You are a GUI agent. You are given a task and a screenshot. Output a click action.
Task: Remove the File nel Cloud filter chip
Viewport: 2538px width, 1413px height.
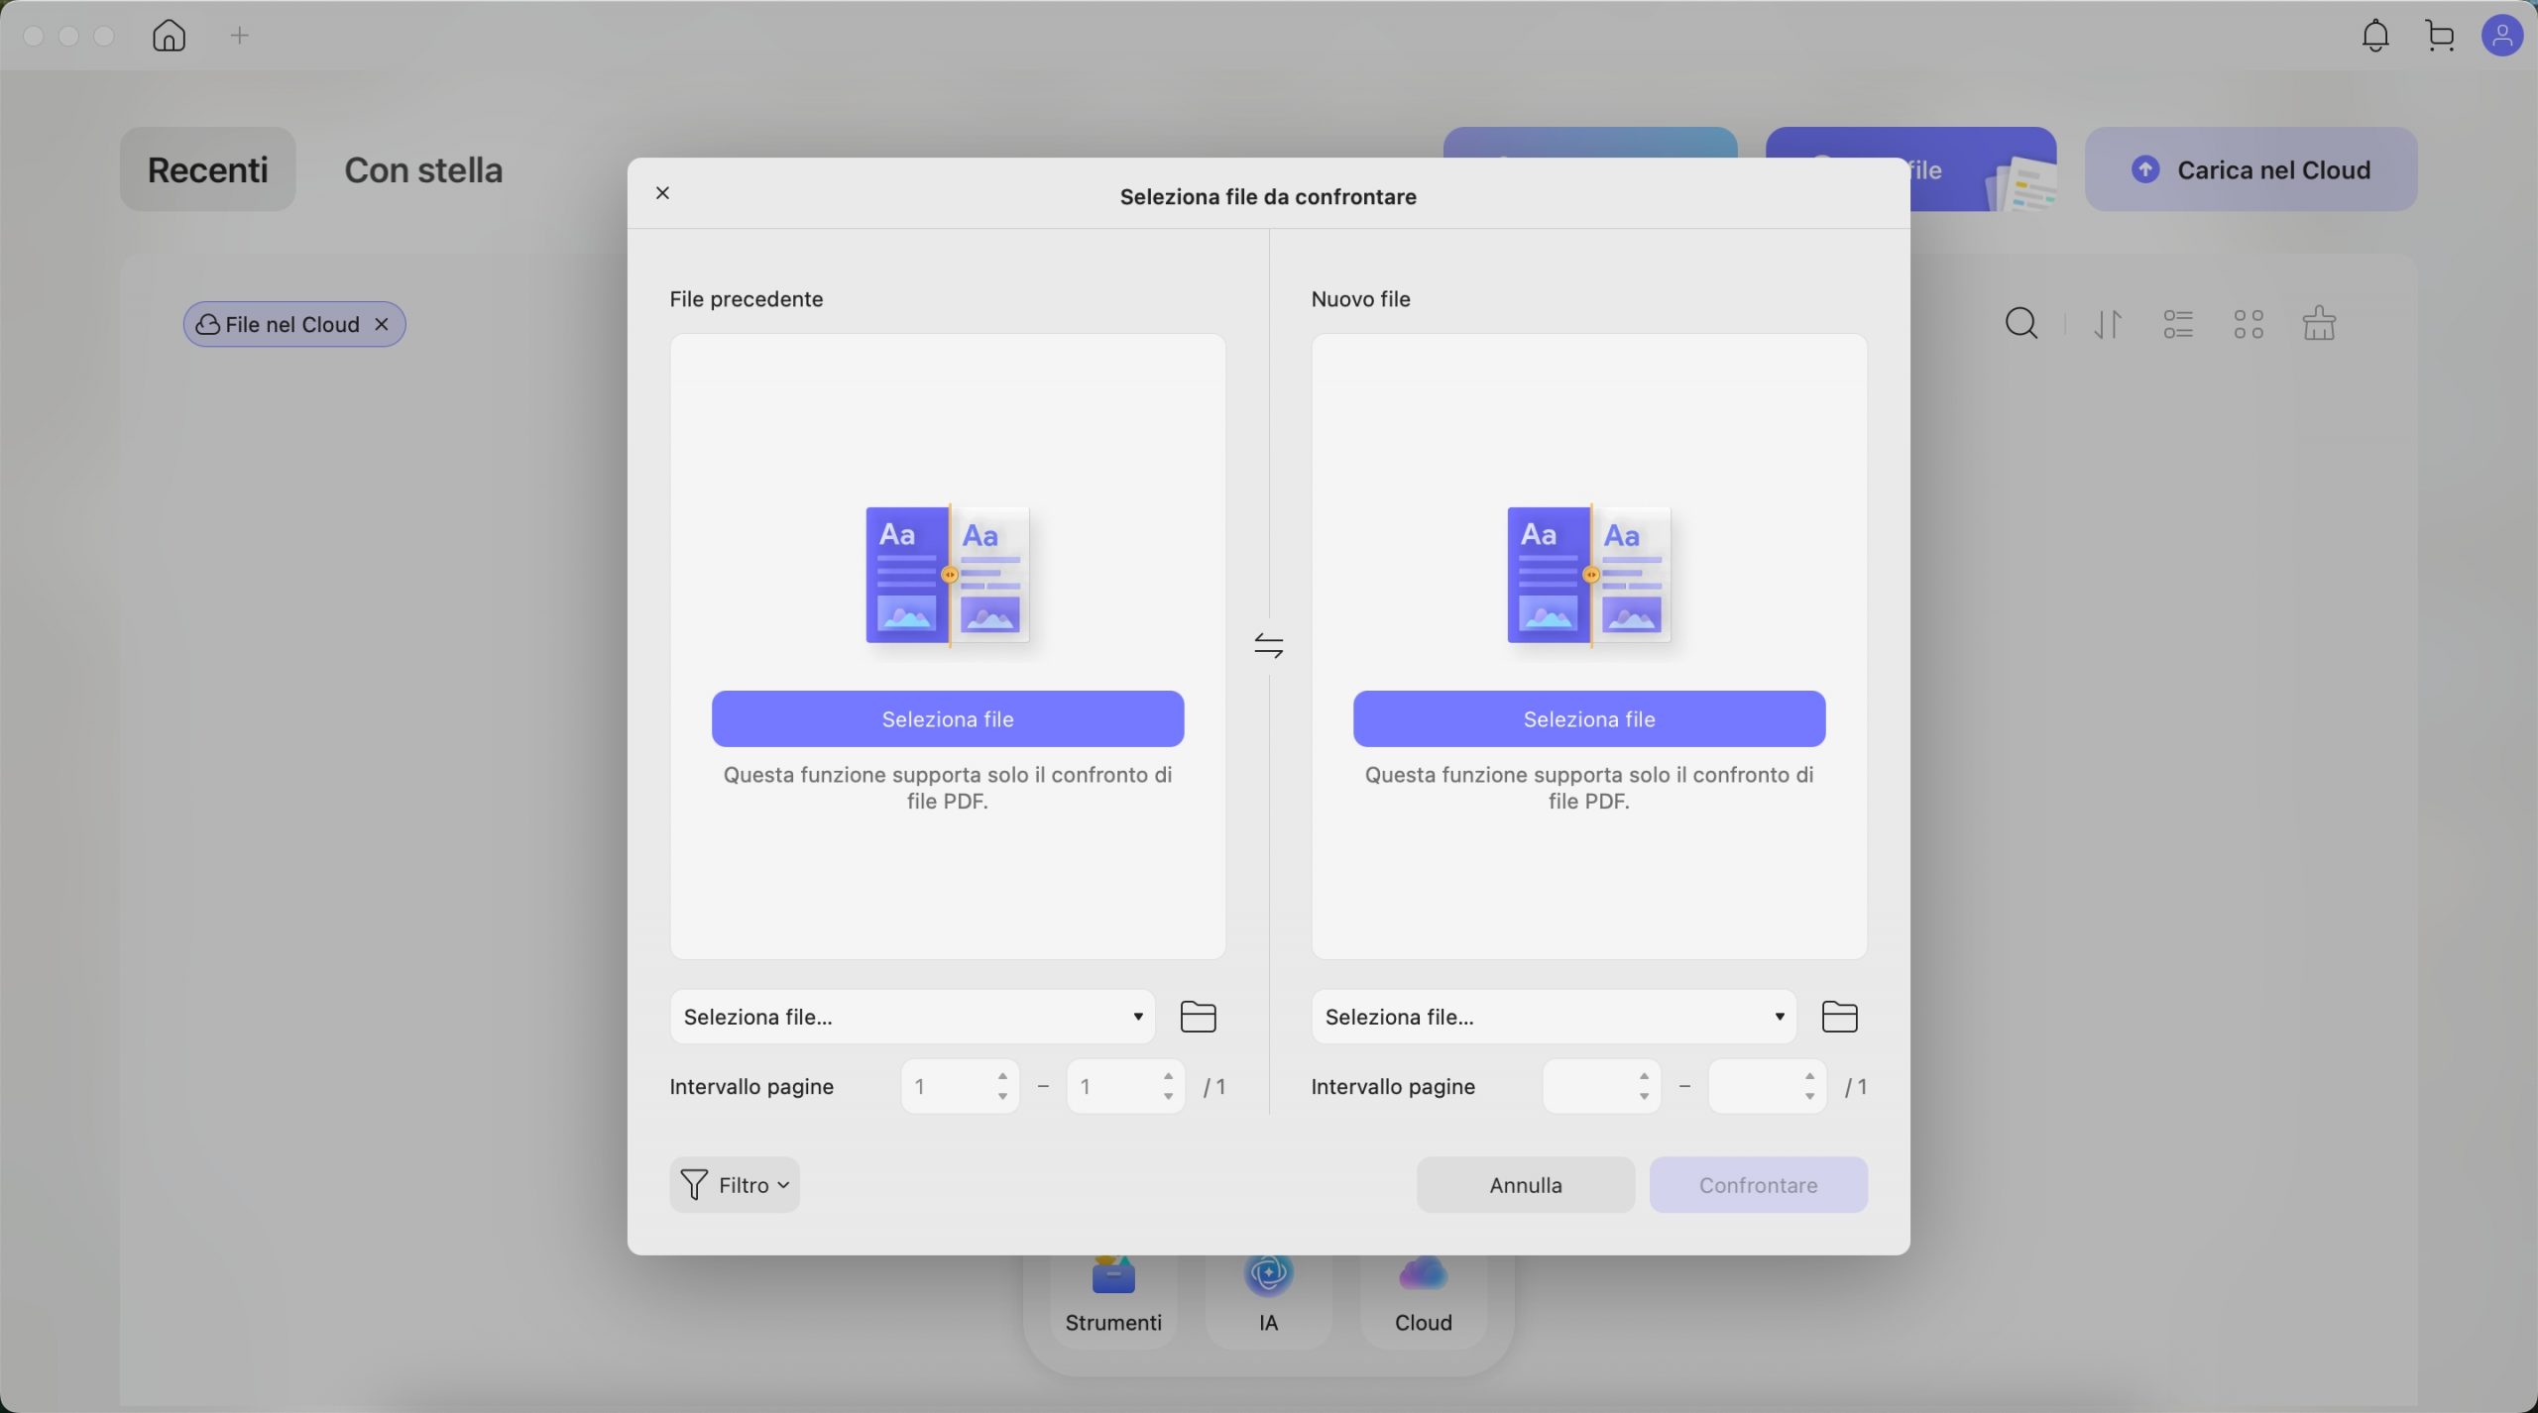(x=382, y=324)
